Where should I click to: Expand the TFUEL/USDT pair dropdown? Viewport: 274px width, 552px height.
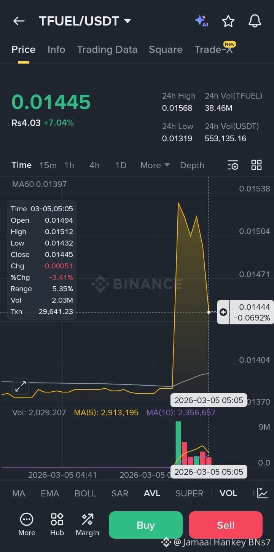[127, 21]
